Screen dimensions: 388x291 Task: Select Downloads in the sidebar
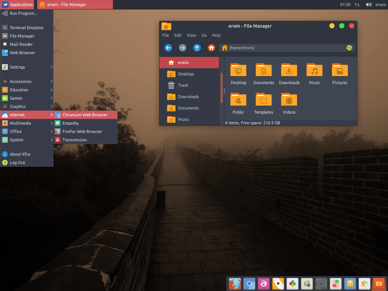(189, 97)
